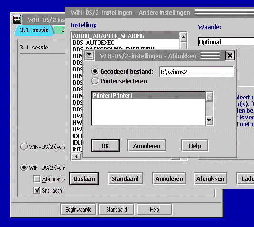Select DOS_AUTOEXEC in the Instelling list

(x=126, y=43)
